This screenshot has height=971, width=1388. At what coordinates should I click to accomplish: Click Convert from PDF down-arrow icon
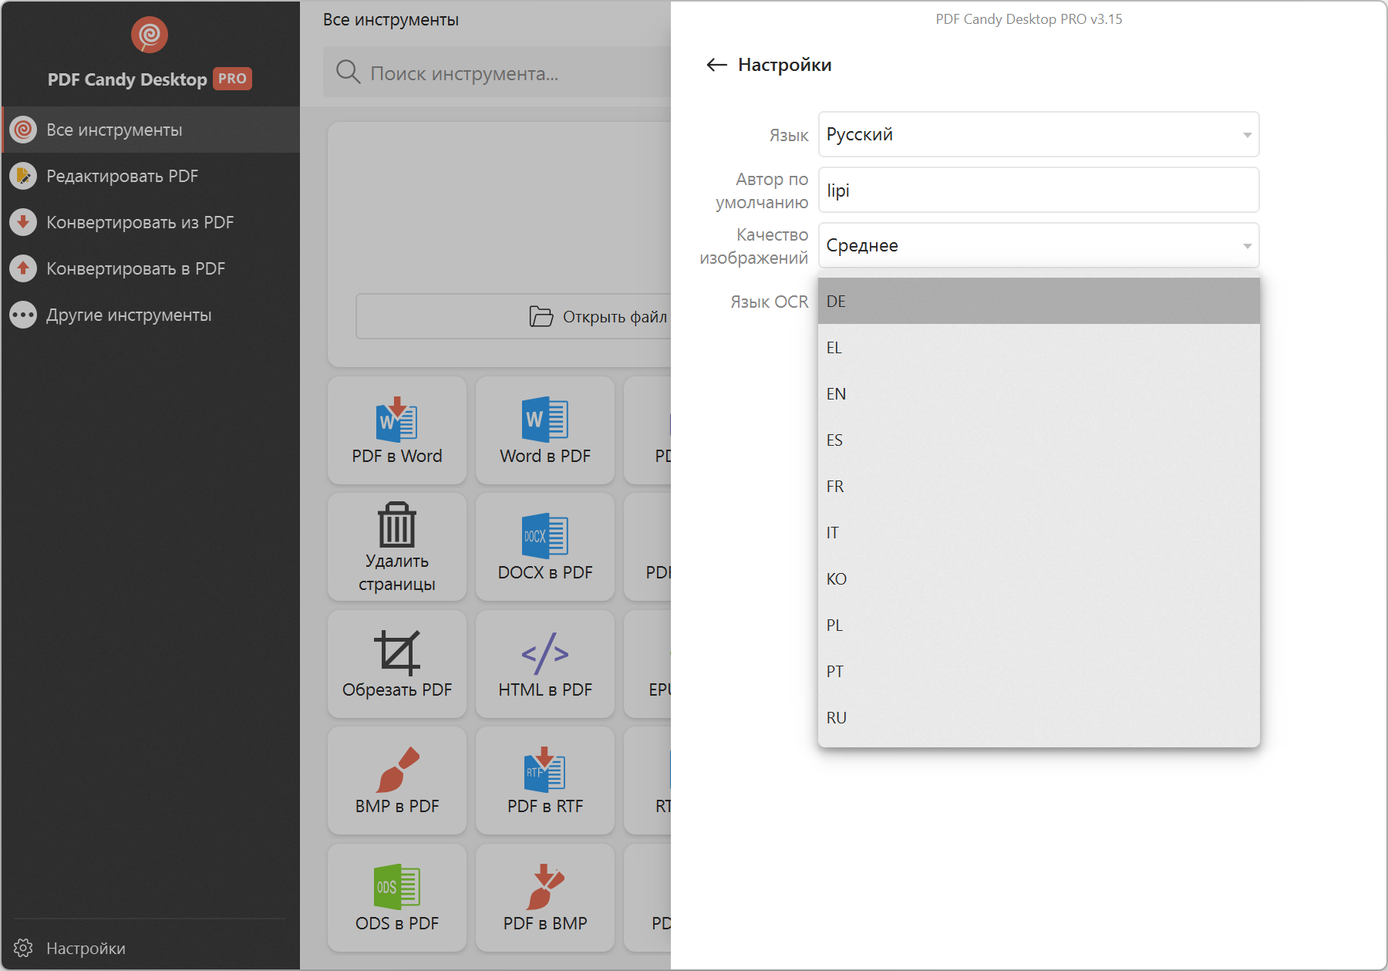[x=24, y=222]
